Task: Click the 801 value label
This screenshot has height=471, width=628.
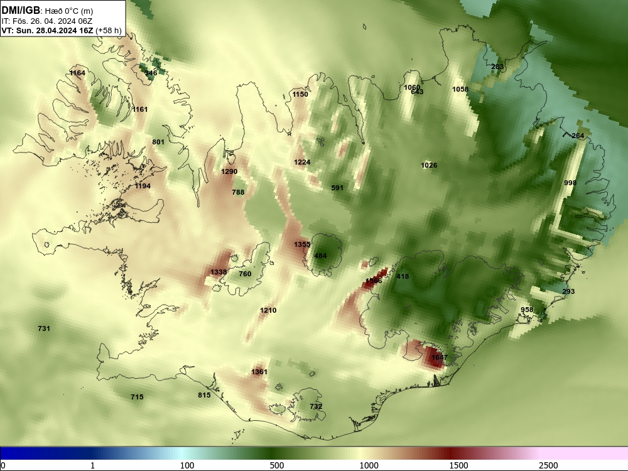Action: (x=158, y=142)
